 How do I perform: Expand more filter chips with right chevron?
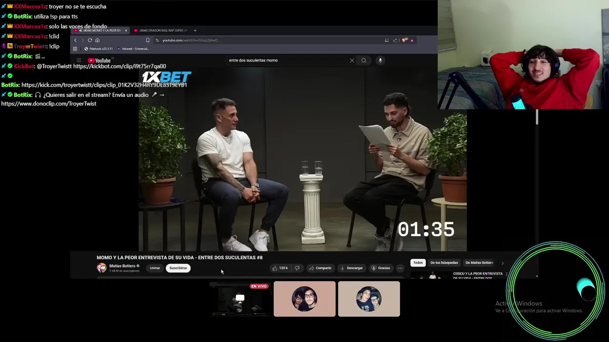pos(502,263)
